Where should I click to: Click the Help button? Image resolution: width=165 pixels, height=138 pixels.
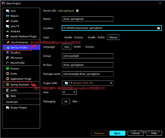click(154, 133)
